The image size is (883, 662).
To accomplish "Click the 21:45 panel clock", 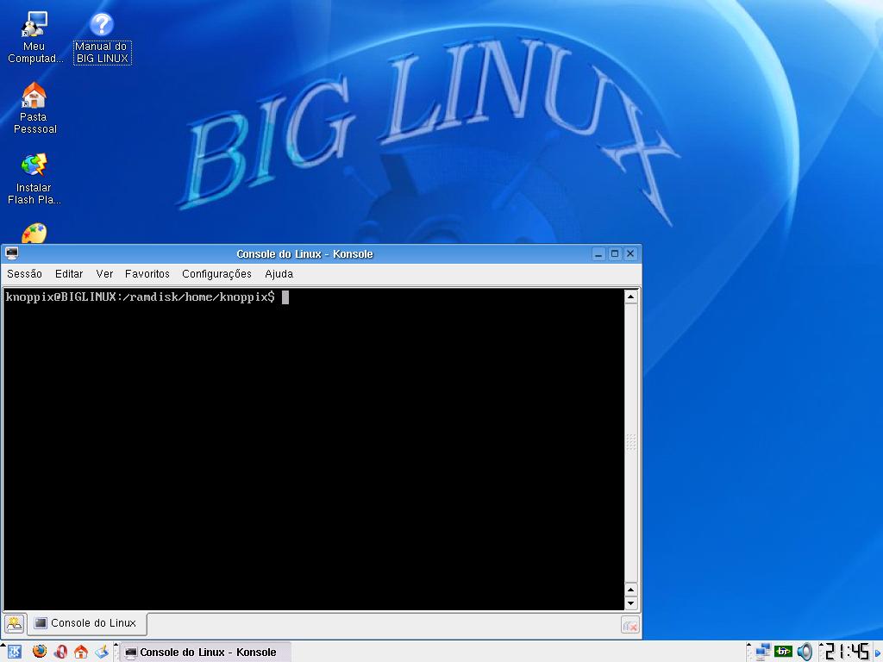I will 847,652.
